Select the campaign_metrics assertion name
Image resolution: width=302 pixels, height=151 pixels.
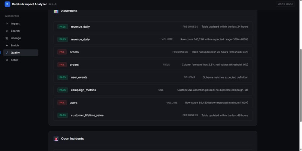point(84,90)
